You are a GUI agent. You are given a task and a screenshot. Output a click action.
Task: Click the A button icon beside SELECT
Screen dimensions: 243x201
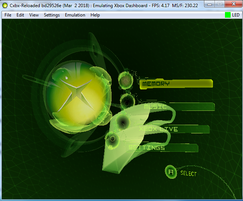(x=171, y=172)
